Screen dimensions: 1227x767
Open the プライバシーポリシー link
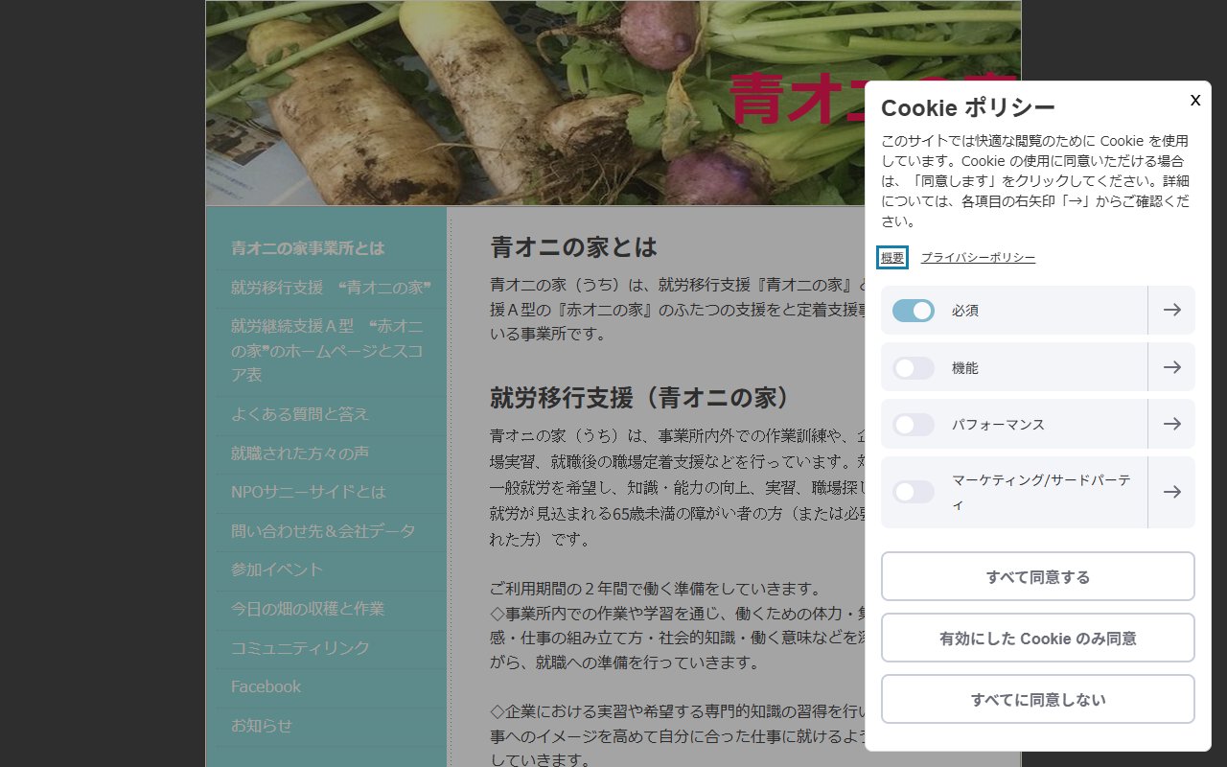tap(978, 258)
